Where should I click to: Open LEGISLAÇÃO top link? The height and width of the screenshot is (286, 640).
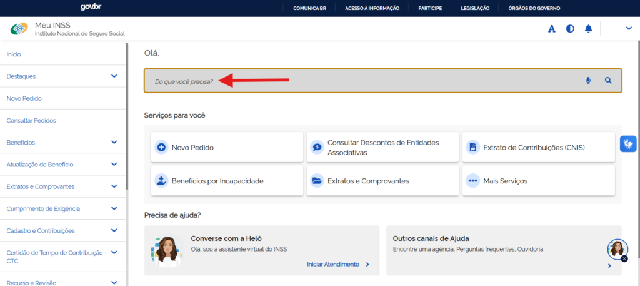point(475,8)
